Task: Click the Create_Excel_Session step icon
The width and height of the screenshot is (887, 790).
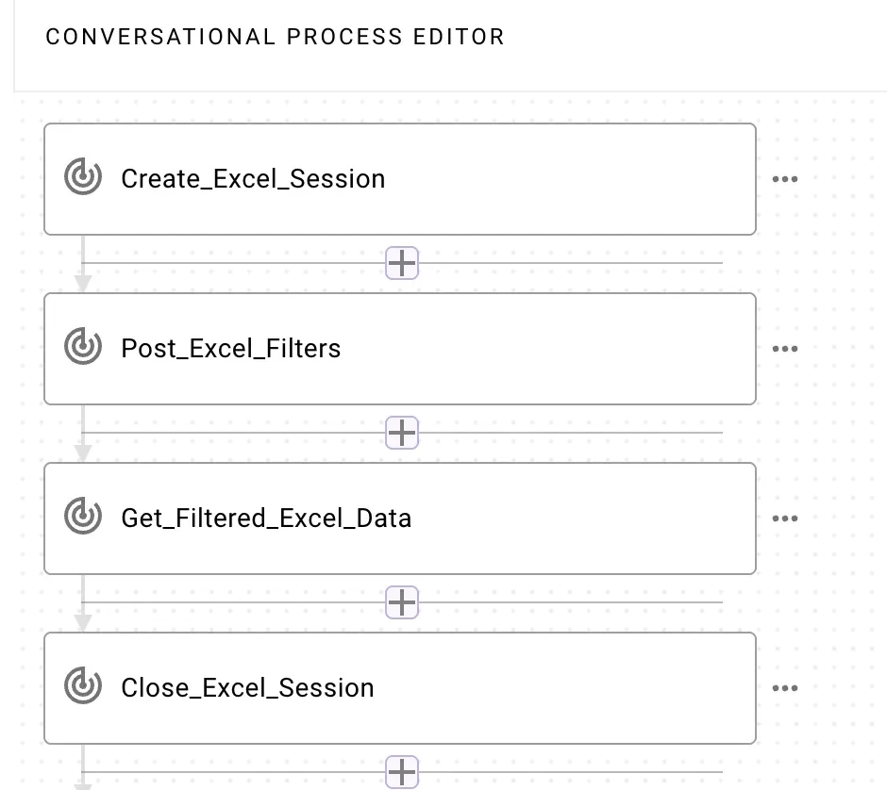Action: pyautogui.click(x=83, y=178)
